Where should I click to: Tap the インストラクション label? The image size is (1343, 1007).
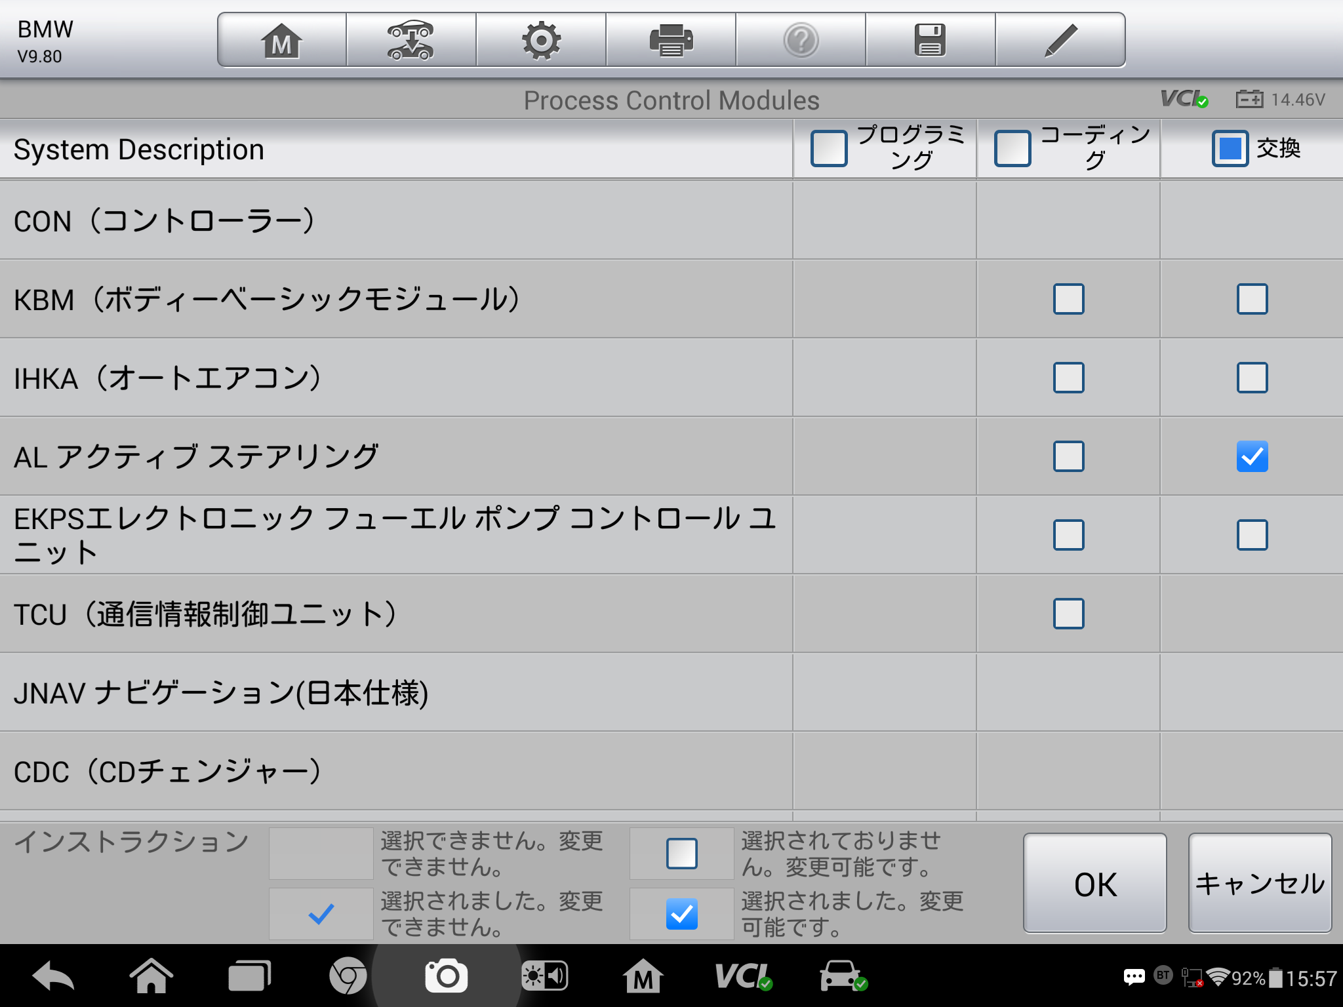(x=132, y=842)
